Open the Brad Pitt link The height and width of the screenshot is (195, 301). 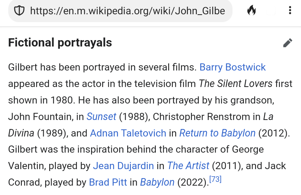point(108,182)
